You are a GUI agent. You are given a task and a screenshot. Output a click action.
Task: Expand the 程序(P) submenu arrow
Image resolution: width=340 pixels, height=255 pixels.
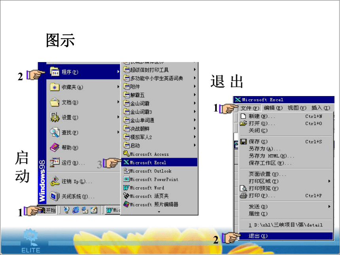pyautogui.click(x=118, y=72)
